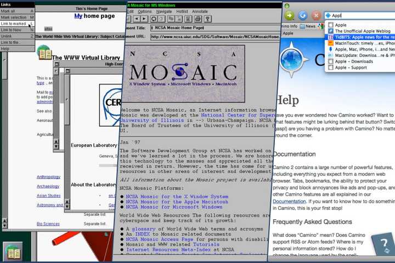Open National Center for Supercomputing link

click(x=238, y=115)
